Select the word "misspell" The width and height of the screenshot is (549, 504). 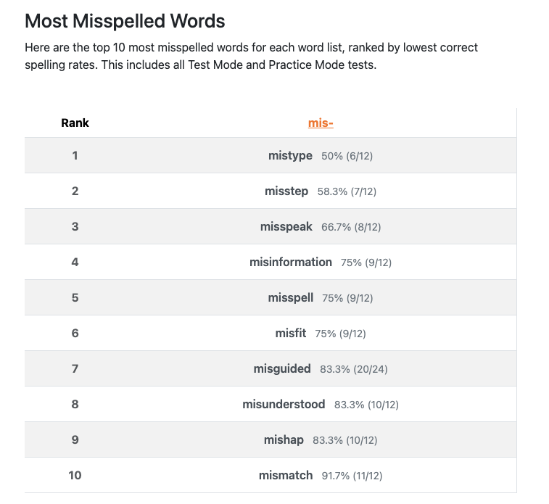point(290,297)
